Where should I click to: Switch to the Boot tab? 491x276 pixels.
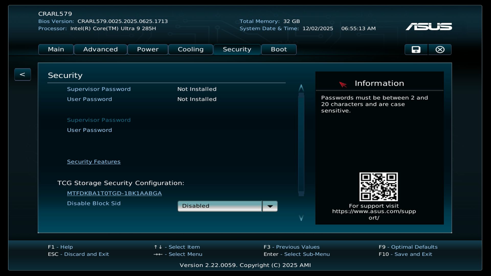coord(279,50)
